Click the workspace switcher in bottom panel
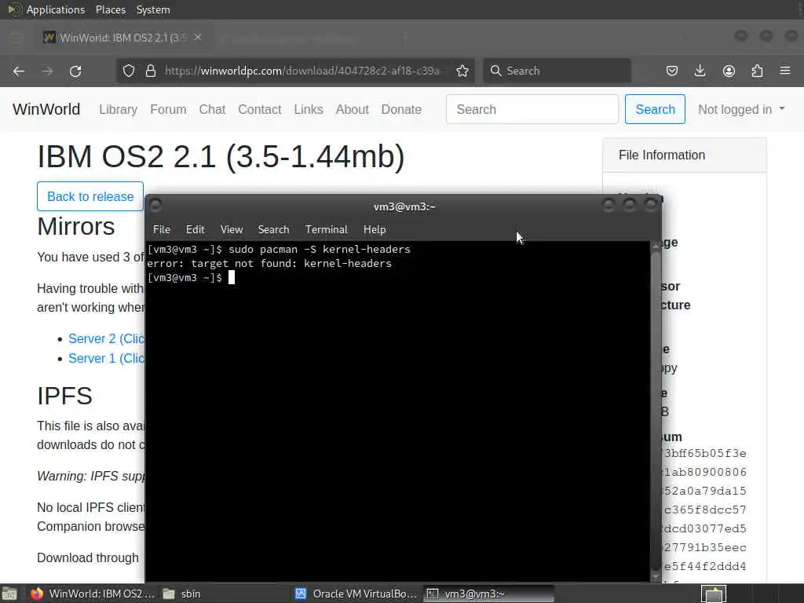Image resolution: width=804 pixels, height=603 pixels. point(714,594)
